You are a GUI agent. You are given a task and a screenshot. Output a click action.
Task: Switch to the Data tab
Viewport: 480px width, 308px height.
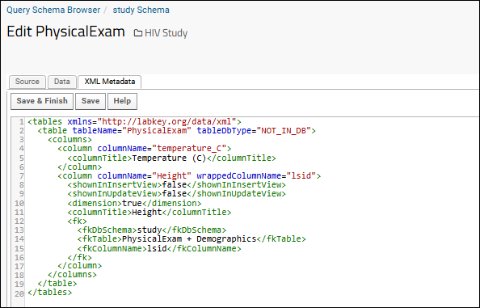62,82
